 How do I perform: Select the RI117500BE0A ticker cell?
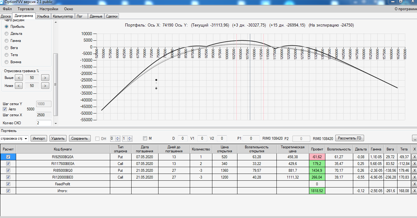(x=63, y=163)
